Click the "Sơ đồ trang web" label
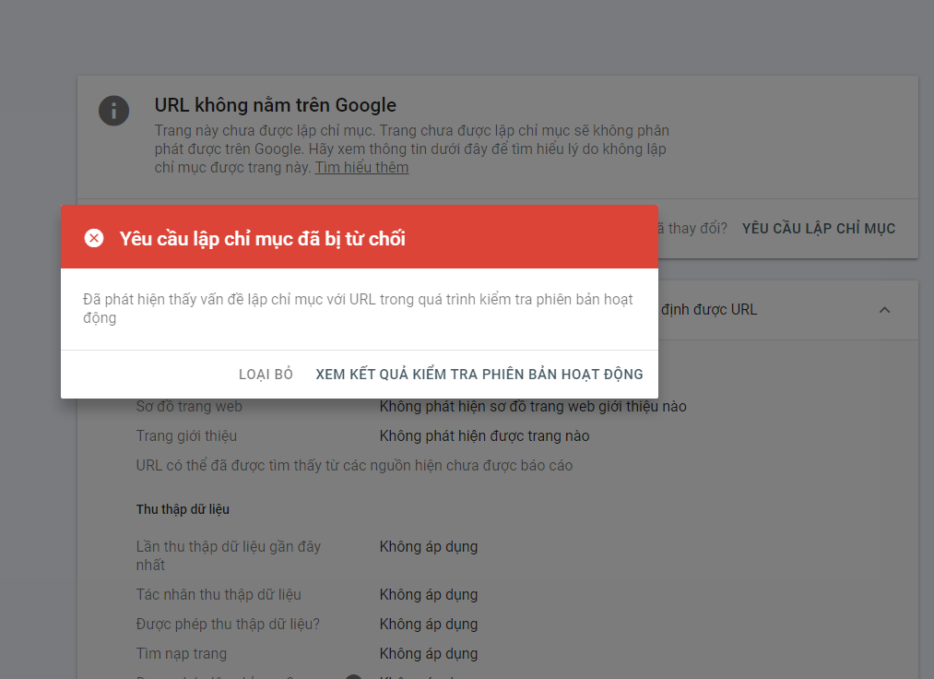 [x=189, y=407]
